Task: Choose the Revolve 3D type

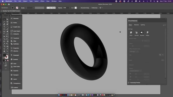Action: (142, 33)
